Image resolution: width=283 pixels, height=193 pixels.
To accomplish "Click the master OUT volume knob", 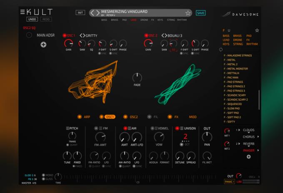I will (x=238, y=176).
